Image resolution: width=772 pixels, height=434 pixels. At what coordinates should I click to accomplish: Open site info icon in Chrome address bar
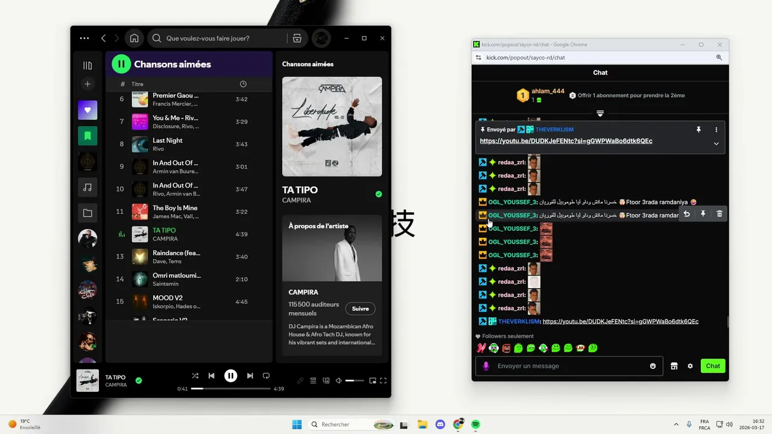pos(478,57)
